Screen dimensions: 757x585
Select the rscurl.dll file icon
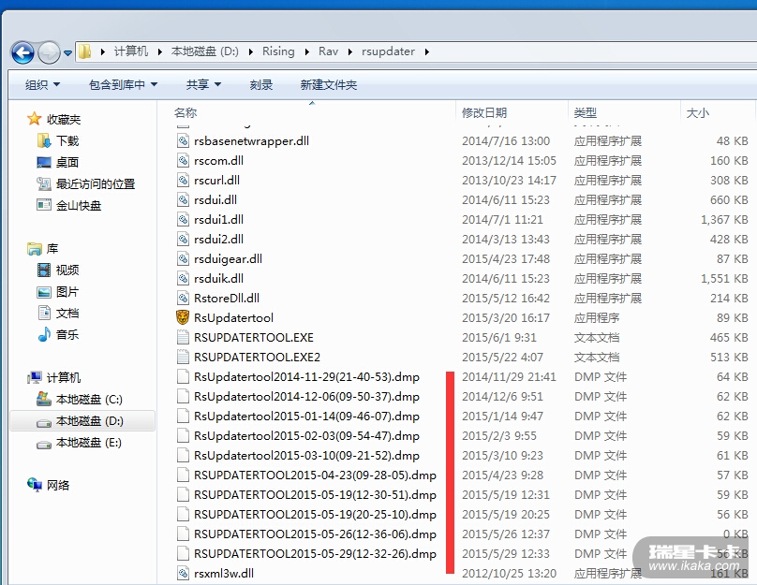(183, 180)
